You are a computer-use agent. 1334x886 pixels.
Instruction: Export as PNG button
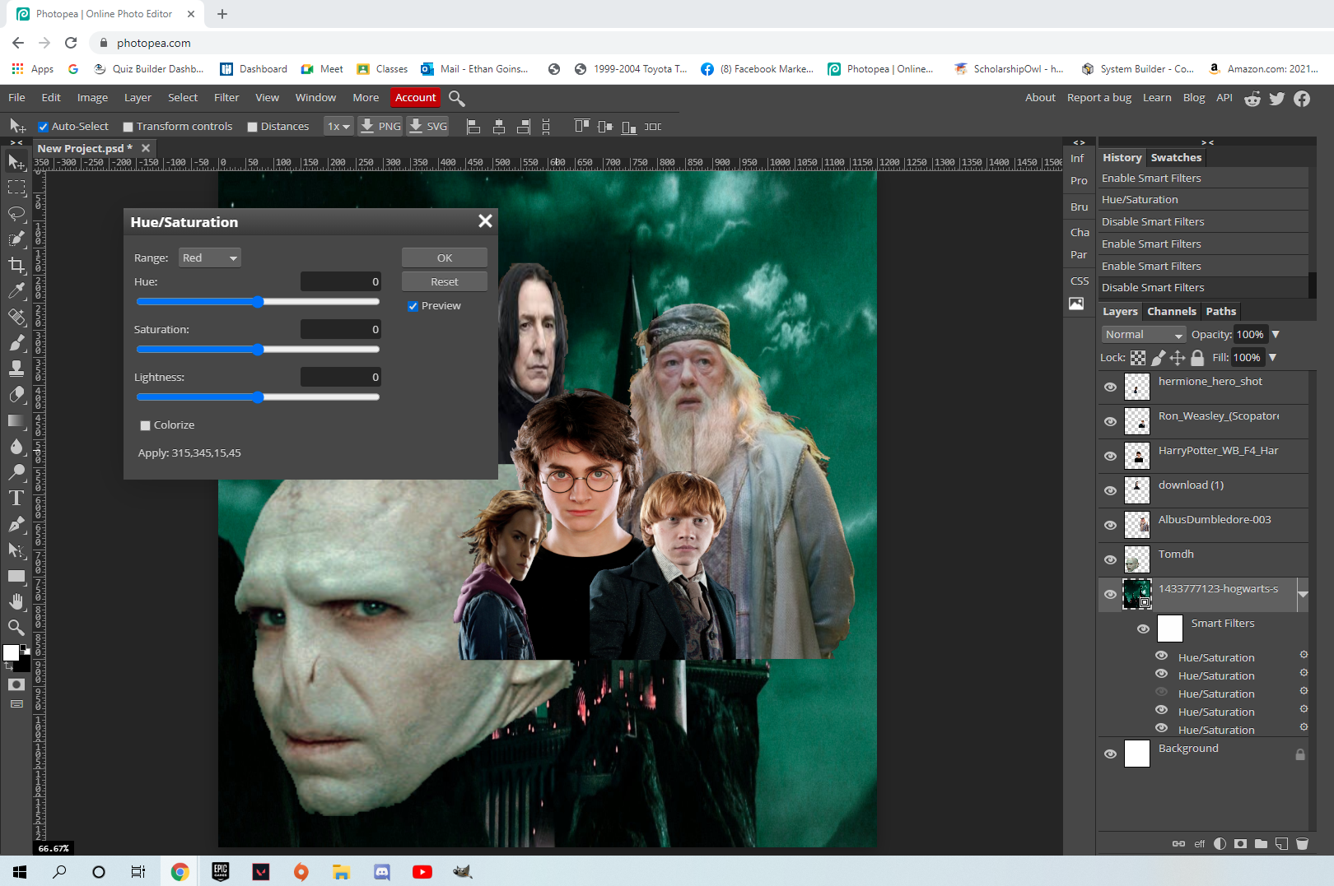[x=380, y=127]
